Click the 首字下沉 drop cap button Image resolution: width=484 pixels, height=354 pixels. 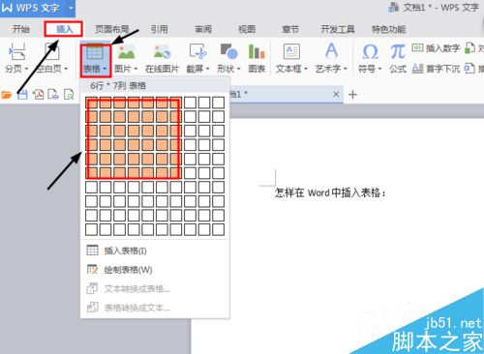(x=436, y=69)
